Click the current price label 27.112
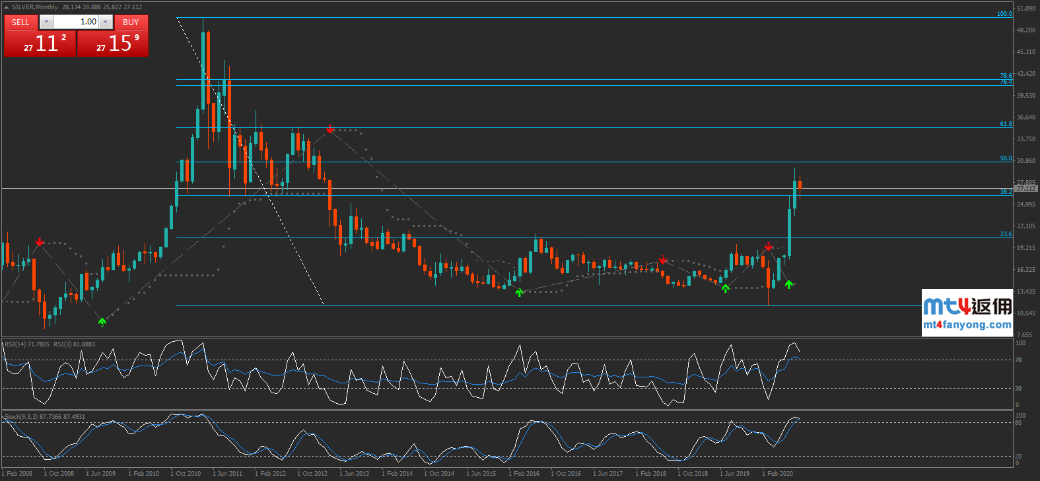1040x481 pixels. pyautogui.click(x=1025, y=189)
